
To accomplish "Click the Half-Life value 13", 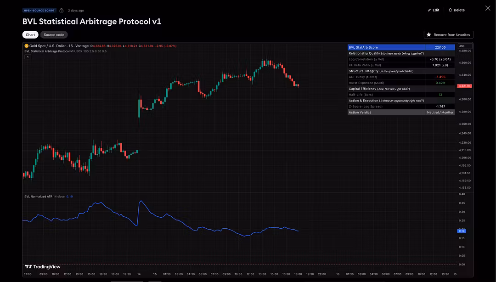I will click(x=440, y=95).
